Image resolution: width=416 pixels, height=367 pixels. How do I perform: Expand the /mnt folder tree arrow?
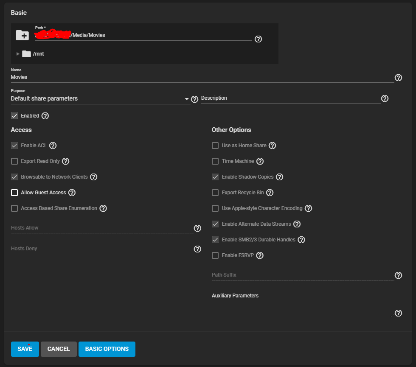[18, 54]
